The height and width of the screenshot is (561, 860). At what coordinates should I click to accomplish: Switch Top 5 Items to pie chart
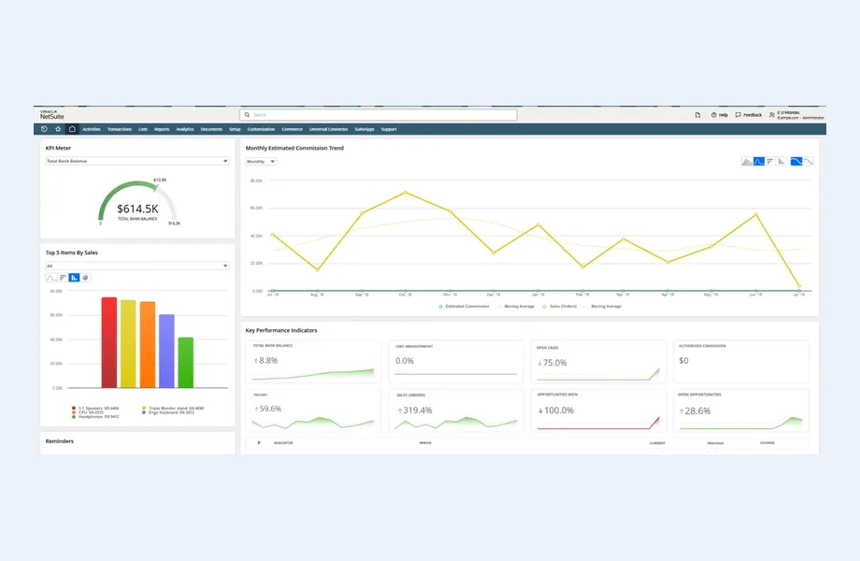[86, 278]
